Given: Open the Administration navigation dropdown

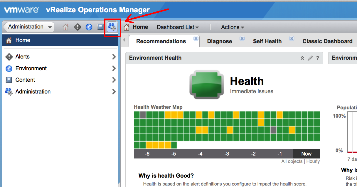Looking at the screenshot, I should [28, 27].
